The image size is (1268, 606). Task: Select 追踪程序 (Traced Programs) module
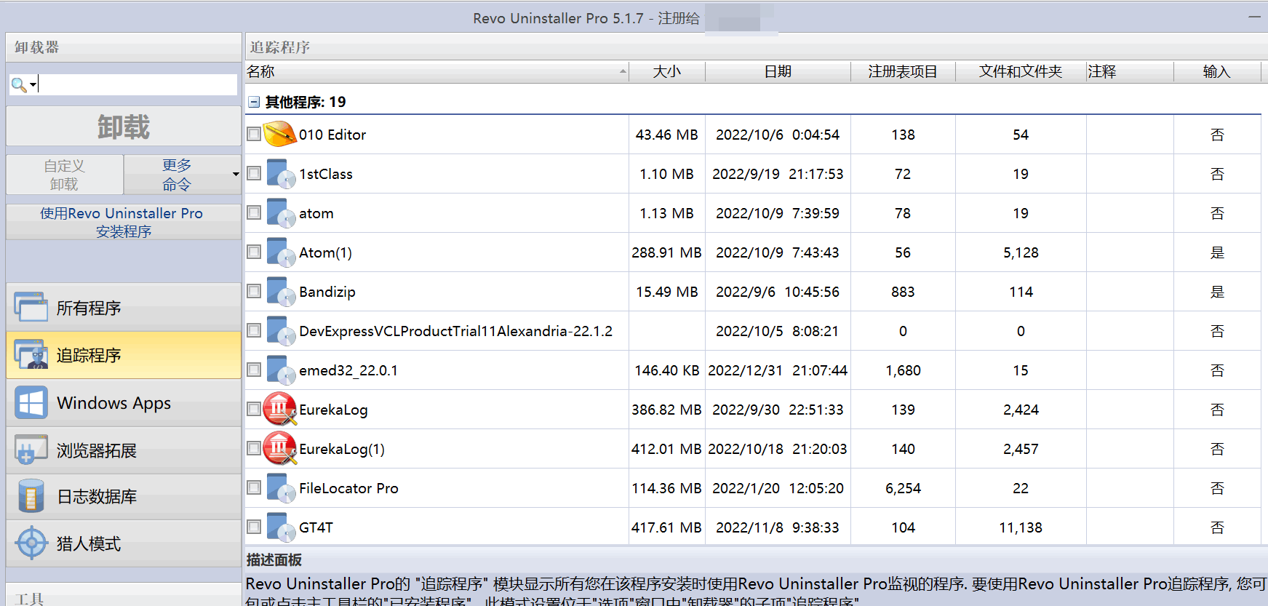pos(124,355)
